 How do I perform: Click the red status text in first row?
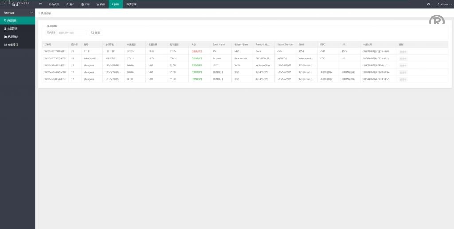196,51
